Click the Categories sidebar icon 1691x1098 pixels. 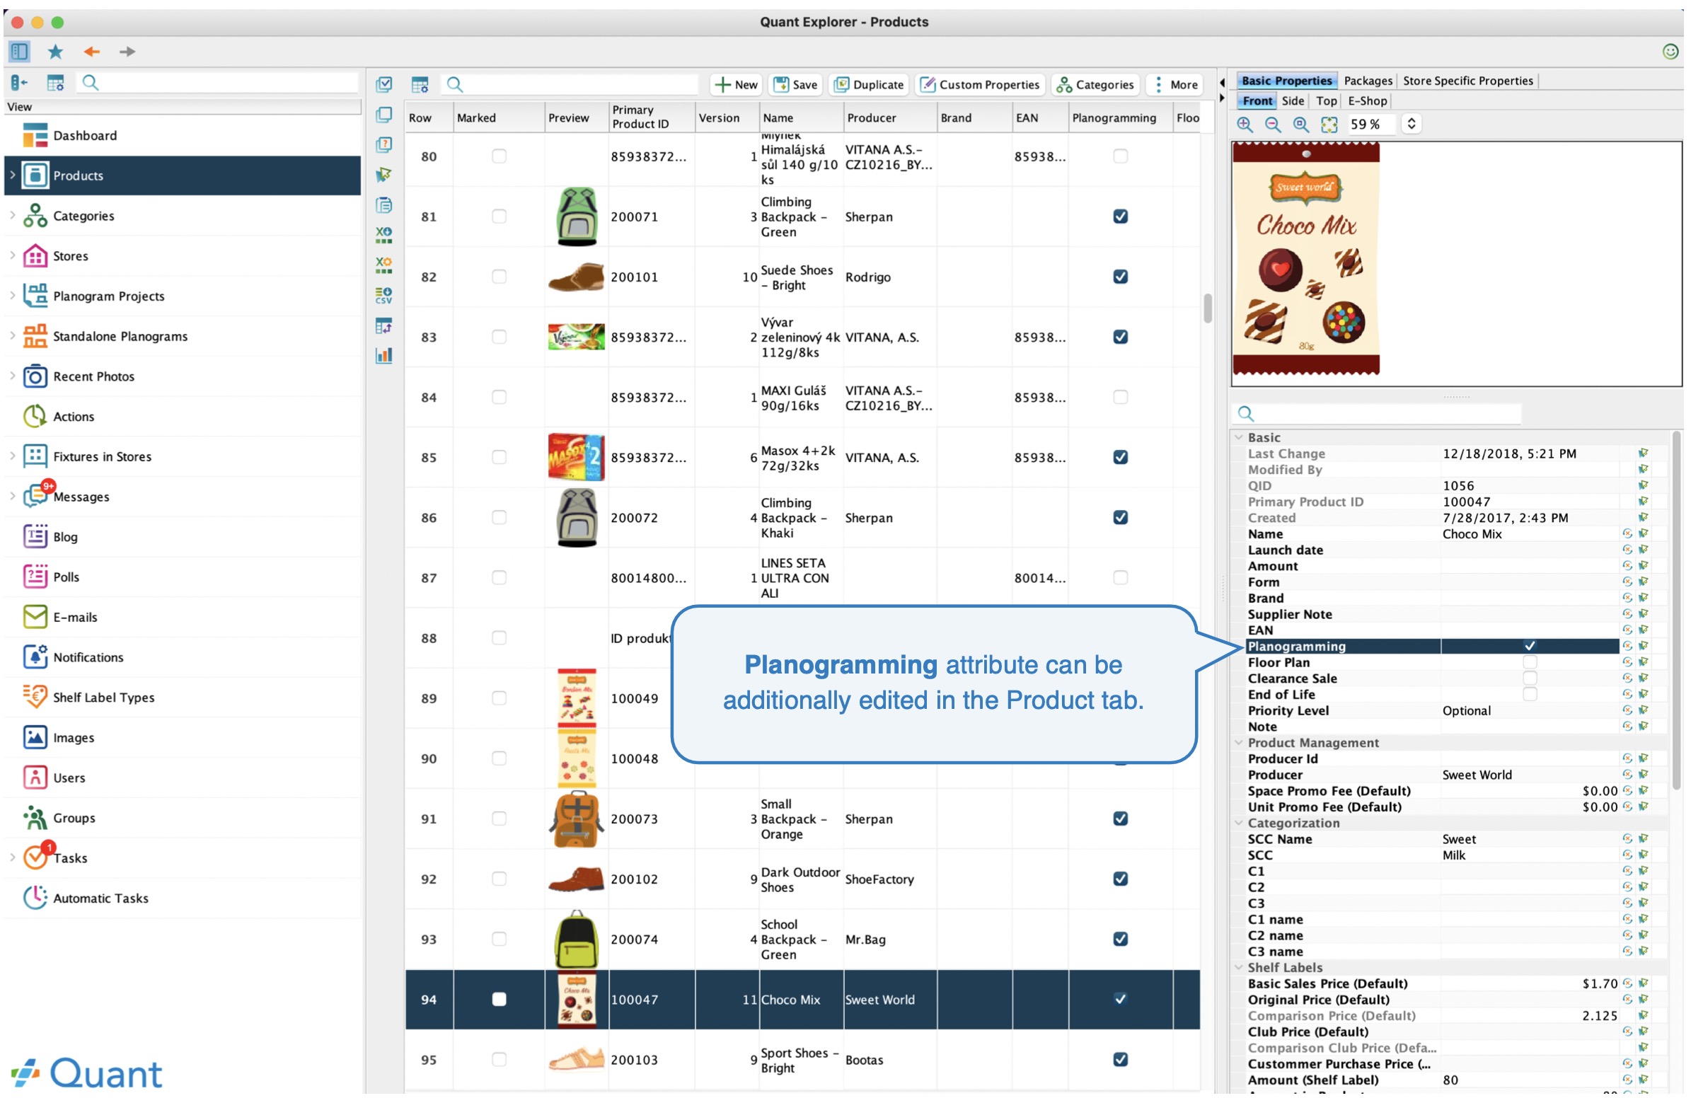35,215
